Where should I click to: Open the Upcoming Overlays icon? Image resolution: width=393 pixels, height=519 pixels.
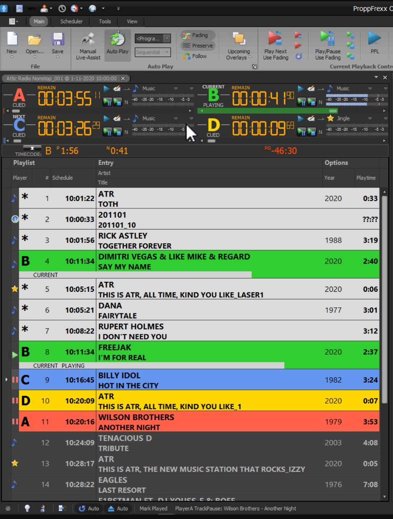coord(239,39)
